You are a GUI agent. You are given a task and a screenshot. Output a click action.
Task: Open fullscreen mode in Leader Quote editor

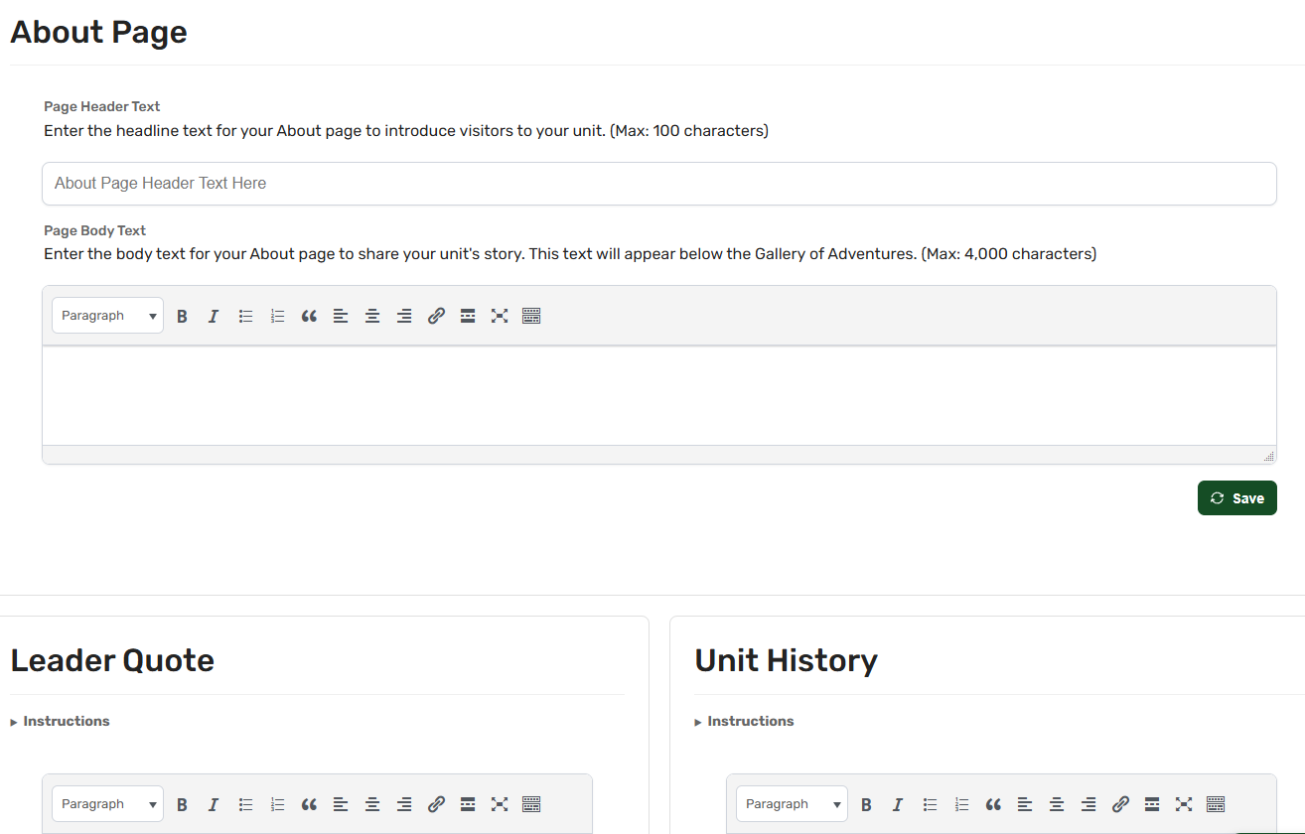pos(500,804)
